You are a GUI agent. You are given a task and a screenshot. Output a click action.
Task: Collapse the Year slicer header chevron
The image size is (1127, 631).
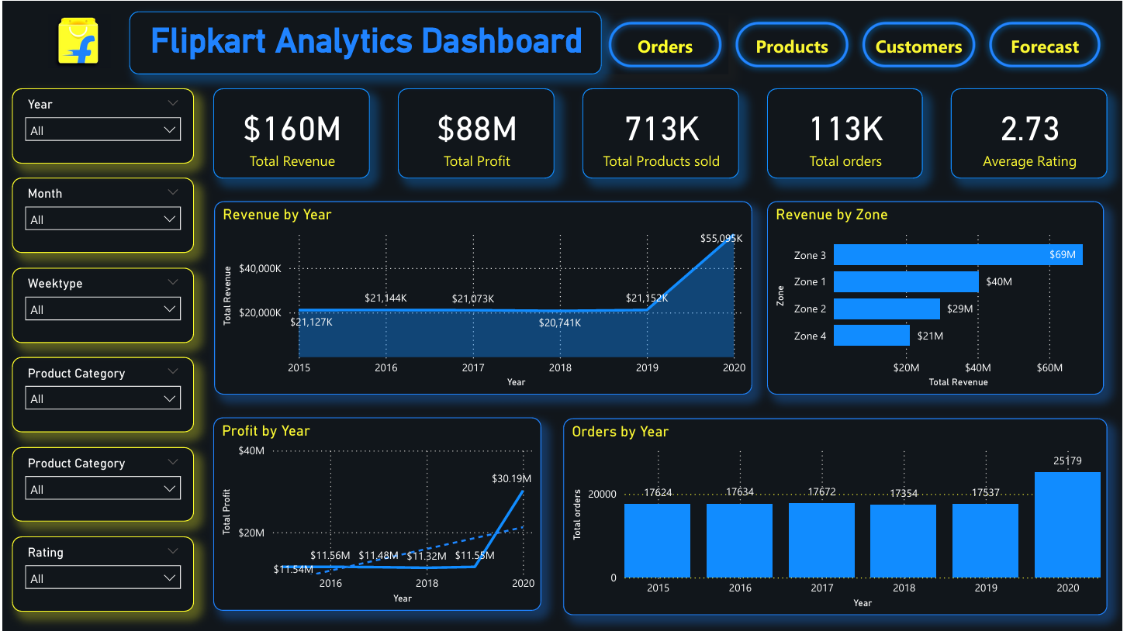172,103
